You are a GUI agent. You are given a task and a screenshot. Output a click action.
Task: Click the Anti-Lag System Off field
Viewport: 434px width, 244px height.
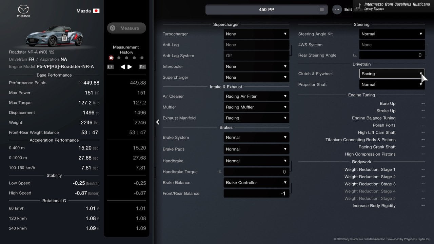[x=256, y=56]
